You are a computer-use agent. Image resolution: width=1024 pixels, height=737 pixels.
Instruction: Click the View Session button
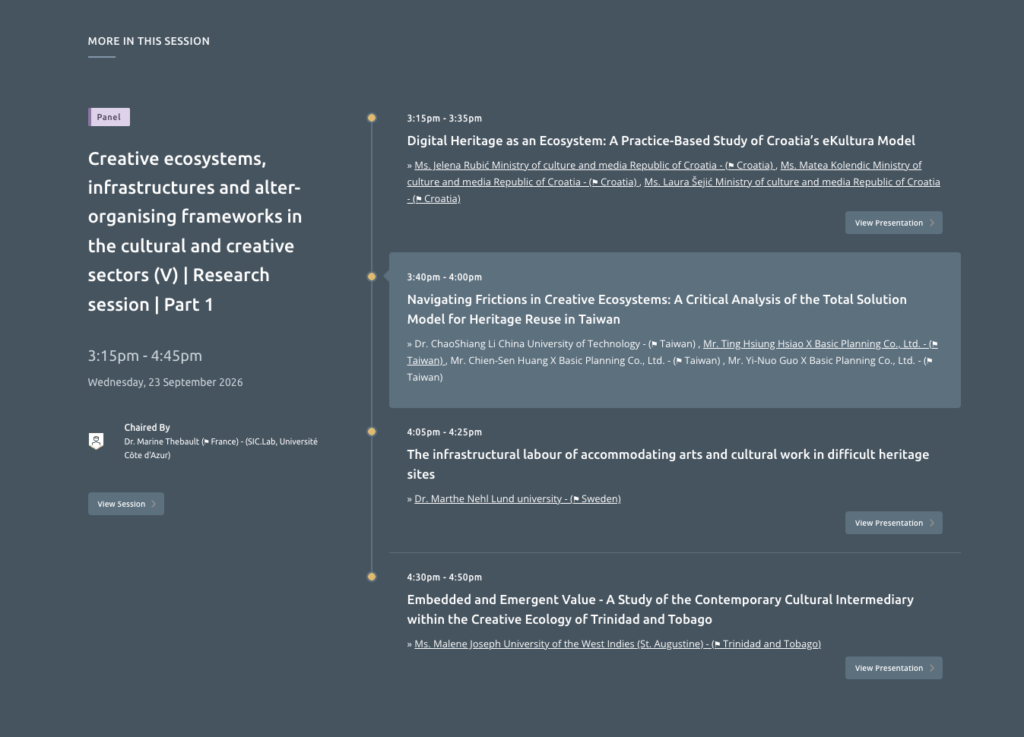(126, 504)
